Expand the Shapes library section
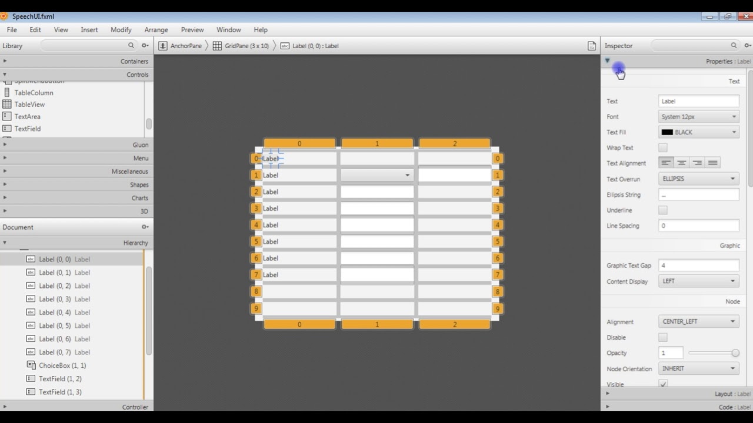Viewport: 753px width, 423px height. coord(76,184)
